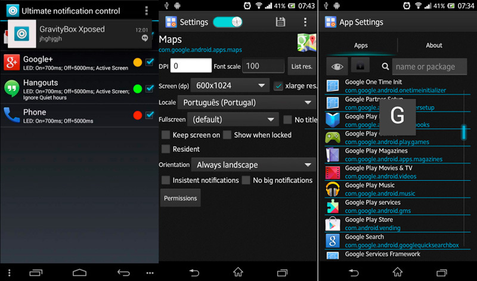Screen dimensions: 477x281
Task: Open Ultimate notification control overflow menu
Action: [146, 11]
